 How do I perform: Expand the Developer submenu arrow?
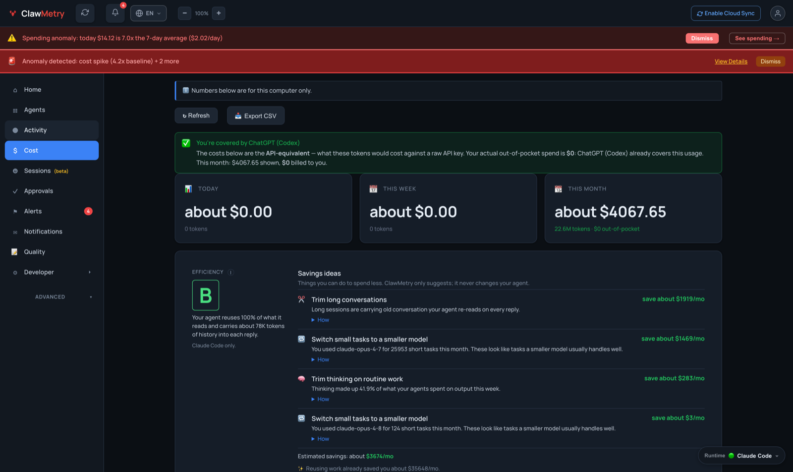click(x=90, y=272)
